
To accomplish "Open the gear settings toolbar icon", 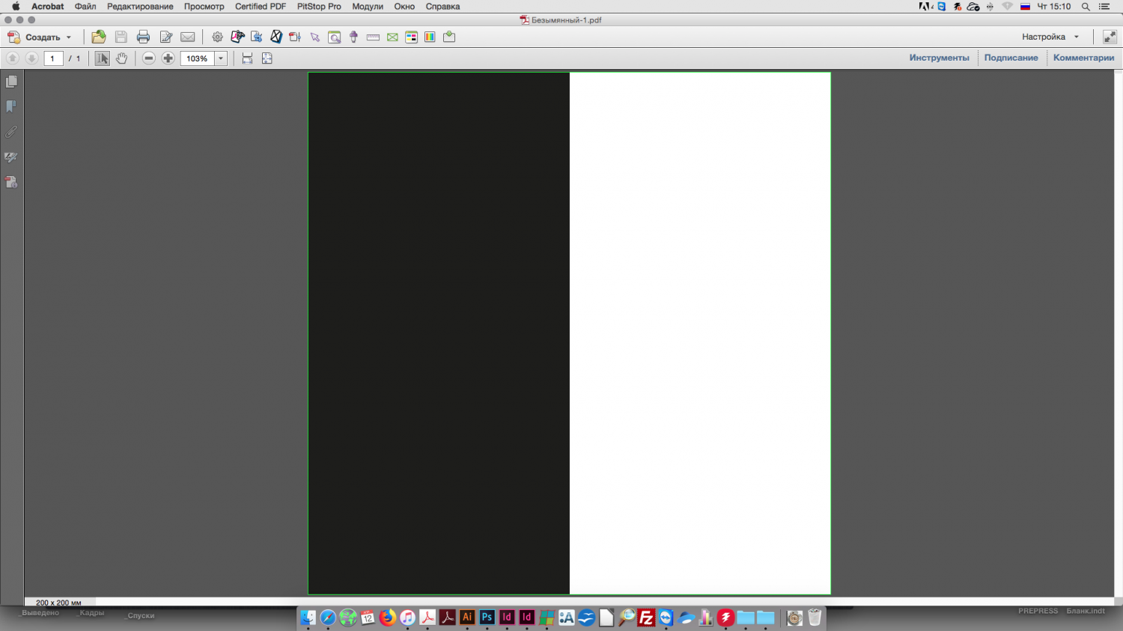I will coord(217,37).
